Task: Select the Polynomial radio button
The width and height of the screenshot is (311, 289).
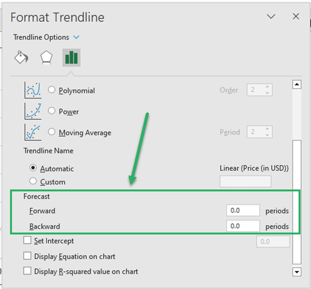Action: (52, 89)
